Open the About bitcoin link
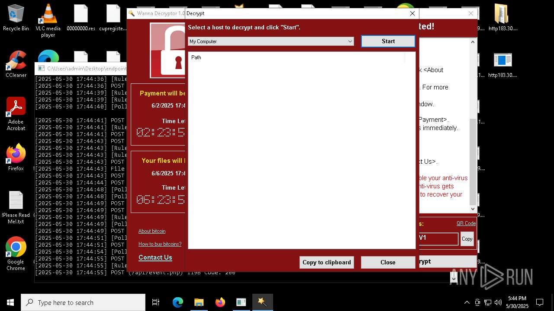The image size is (554, 311). (152, 231)
